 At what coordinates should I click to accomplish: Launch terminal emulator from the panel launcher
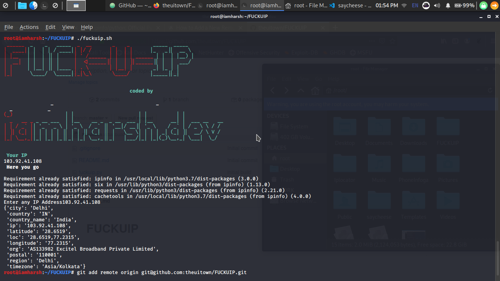[44, 5]
